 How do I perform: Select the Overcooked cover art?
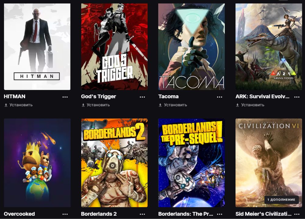(37, 163)
